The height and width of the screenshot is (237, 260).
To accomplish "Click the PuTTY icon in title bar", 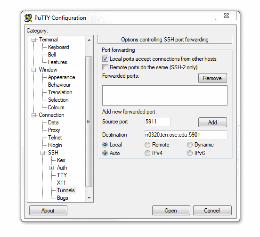I will pos(28,18).
